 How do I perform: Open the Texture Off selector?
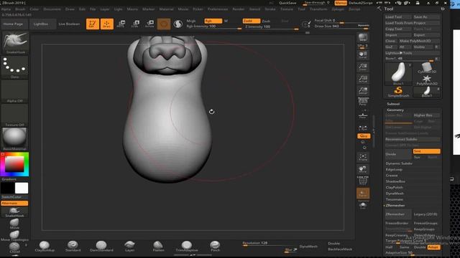[x=14, y=115]
